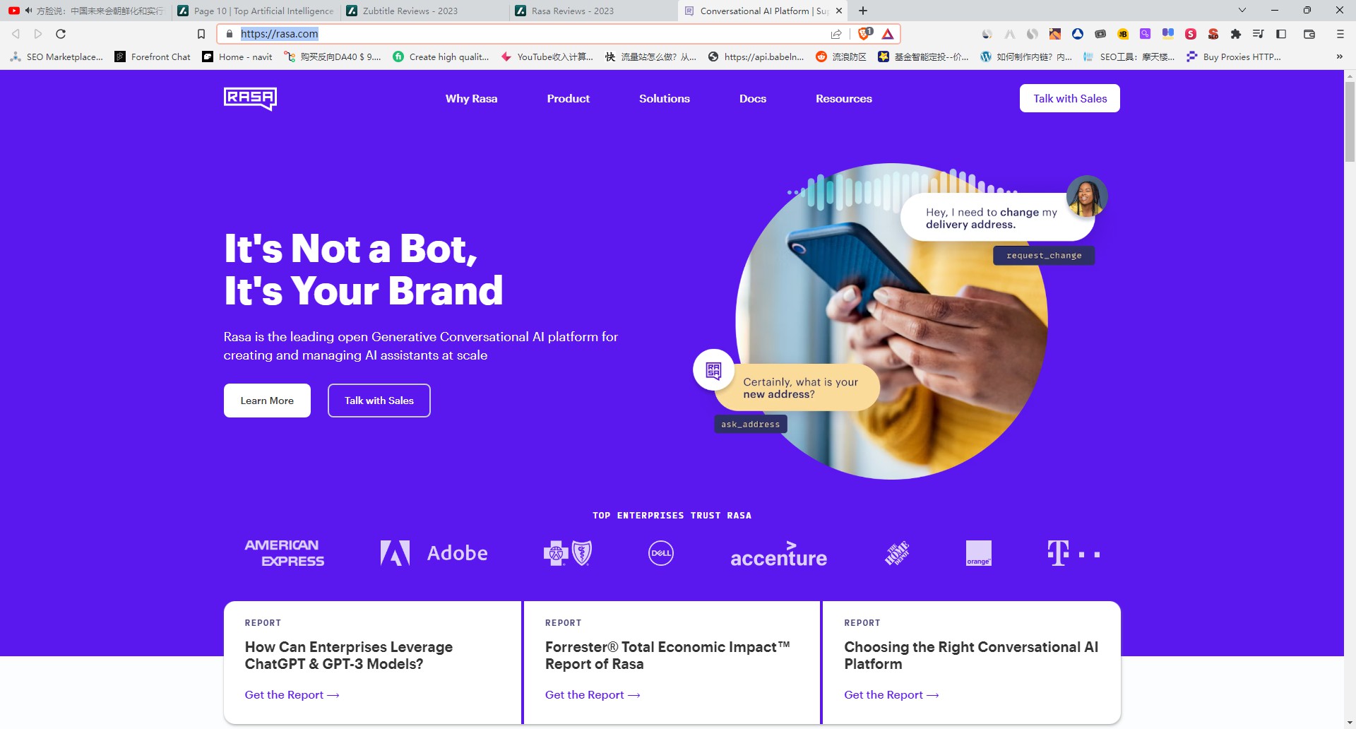The height and width of the screenshot is (729, 1356).
Task: Open the browser hamburger main menu
Action: click(1340, 34)
